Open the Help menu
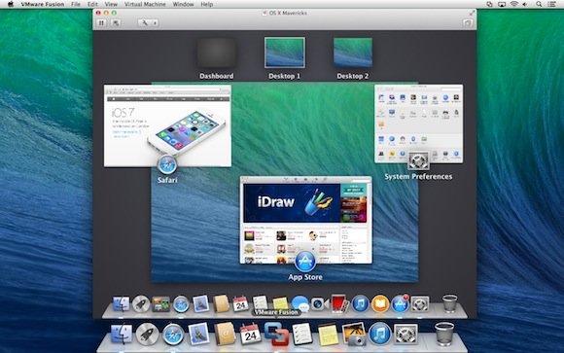The height and width of the screenshot is (353, 564). coord(206,4)
